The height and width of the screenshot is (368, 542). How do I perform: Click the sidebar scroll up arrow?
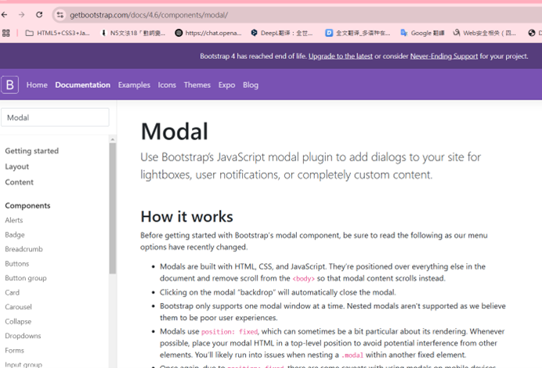pyautogui.click(x=113, y=139)
